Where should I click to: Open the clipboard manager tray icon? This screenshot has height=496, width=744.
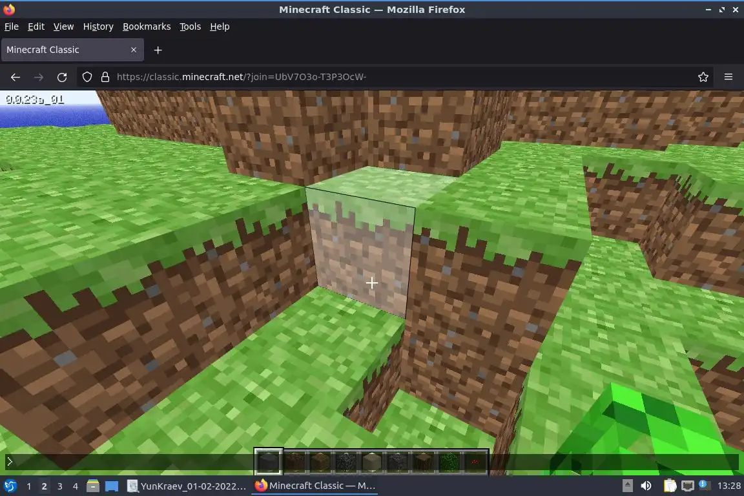pyautogui.click(x=670, y=486)
